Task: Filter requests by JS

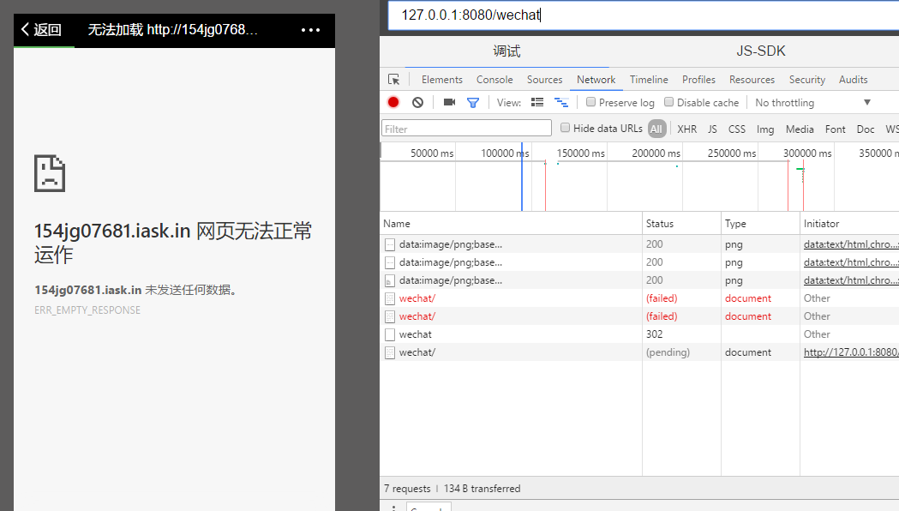Action: [x=713, y=129]
